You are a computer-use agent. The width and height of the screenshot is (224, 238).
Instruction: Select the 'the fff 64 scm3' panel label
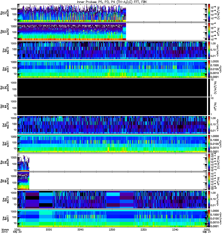[4, 181]
